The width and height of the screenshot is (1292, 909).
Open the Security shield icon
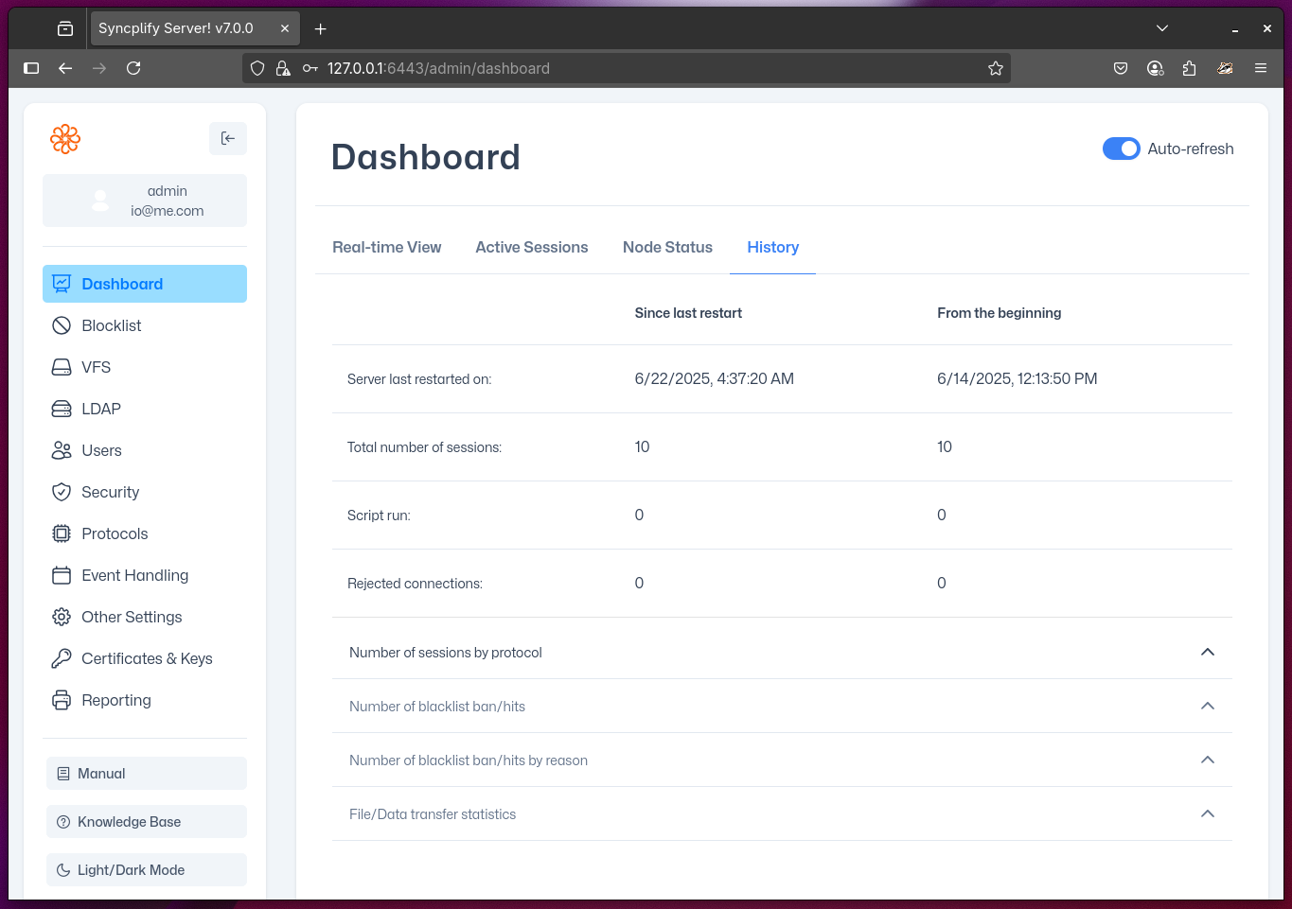[x=62, y=492]
